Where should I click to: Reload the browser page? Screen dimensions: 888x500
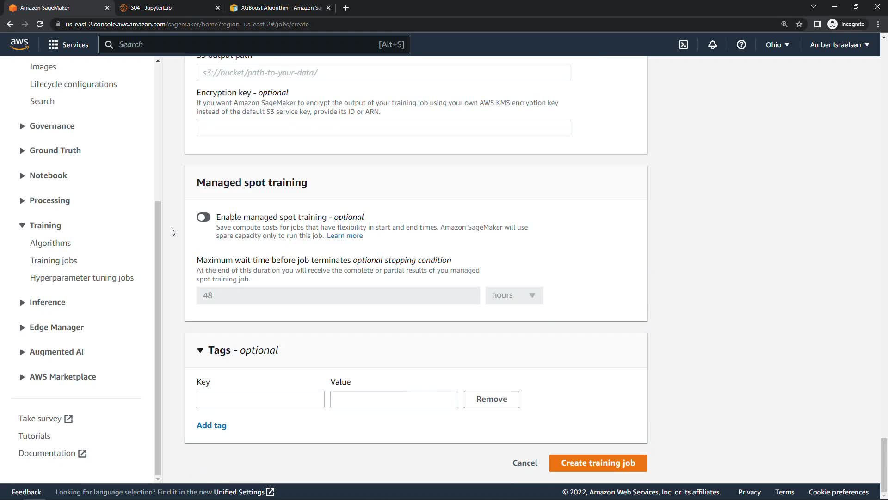click(40, 24)
